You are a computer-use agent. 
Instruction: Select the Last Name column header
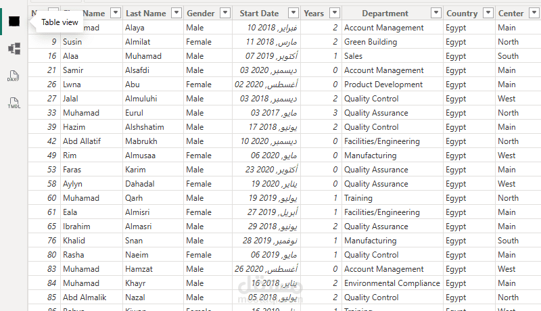pos(145,13)
